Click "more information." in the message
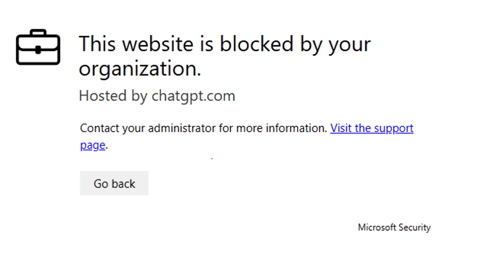 point(282,128)
